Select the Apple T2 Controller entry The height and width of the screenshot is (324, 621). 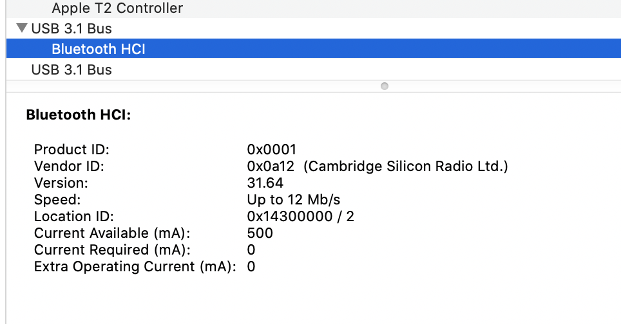pyautogui.click(x=117, y=8)
